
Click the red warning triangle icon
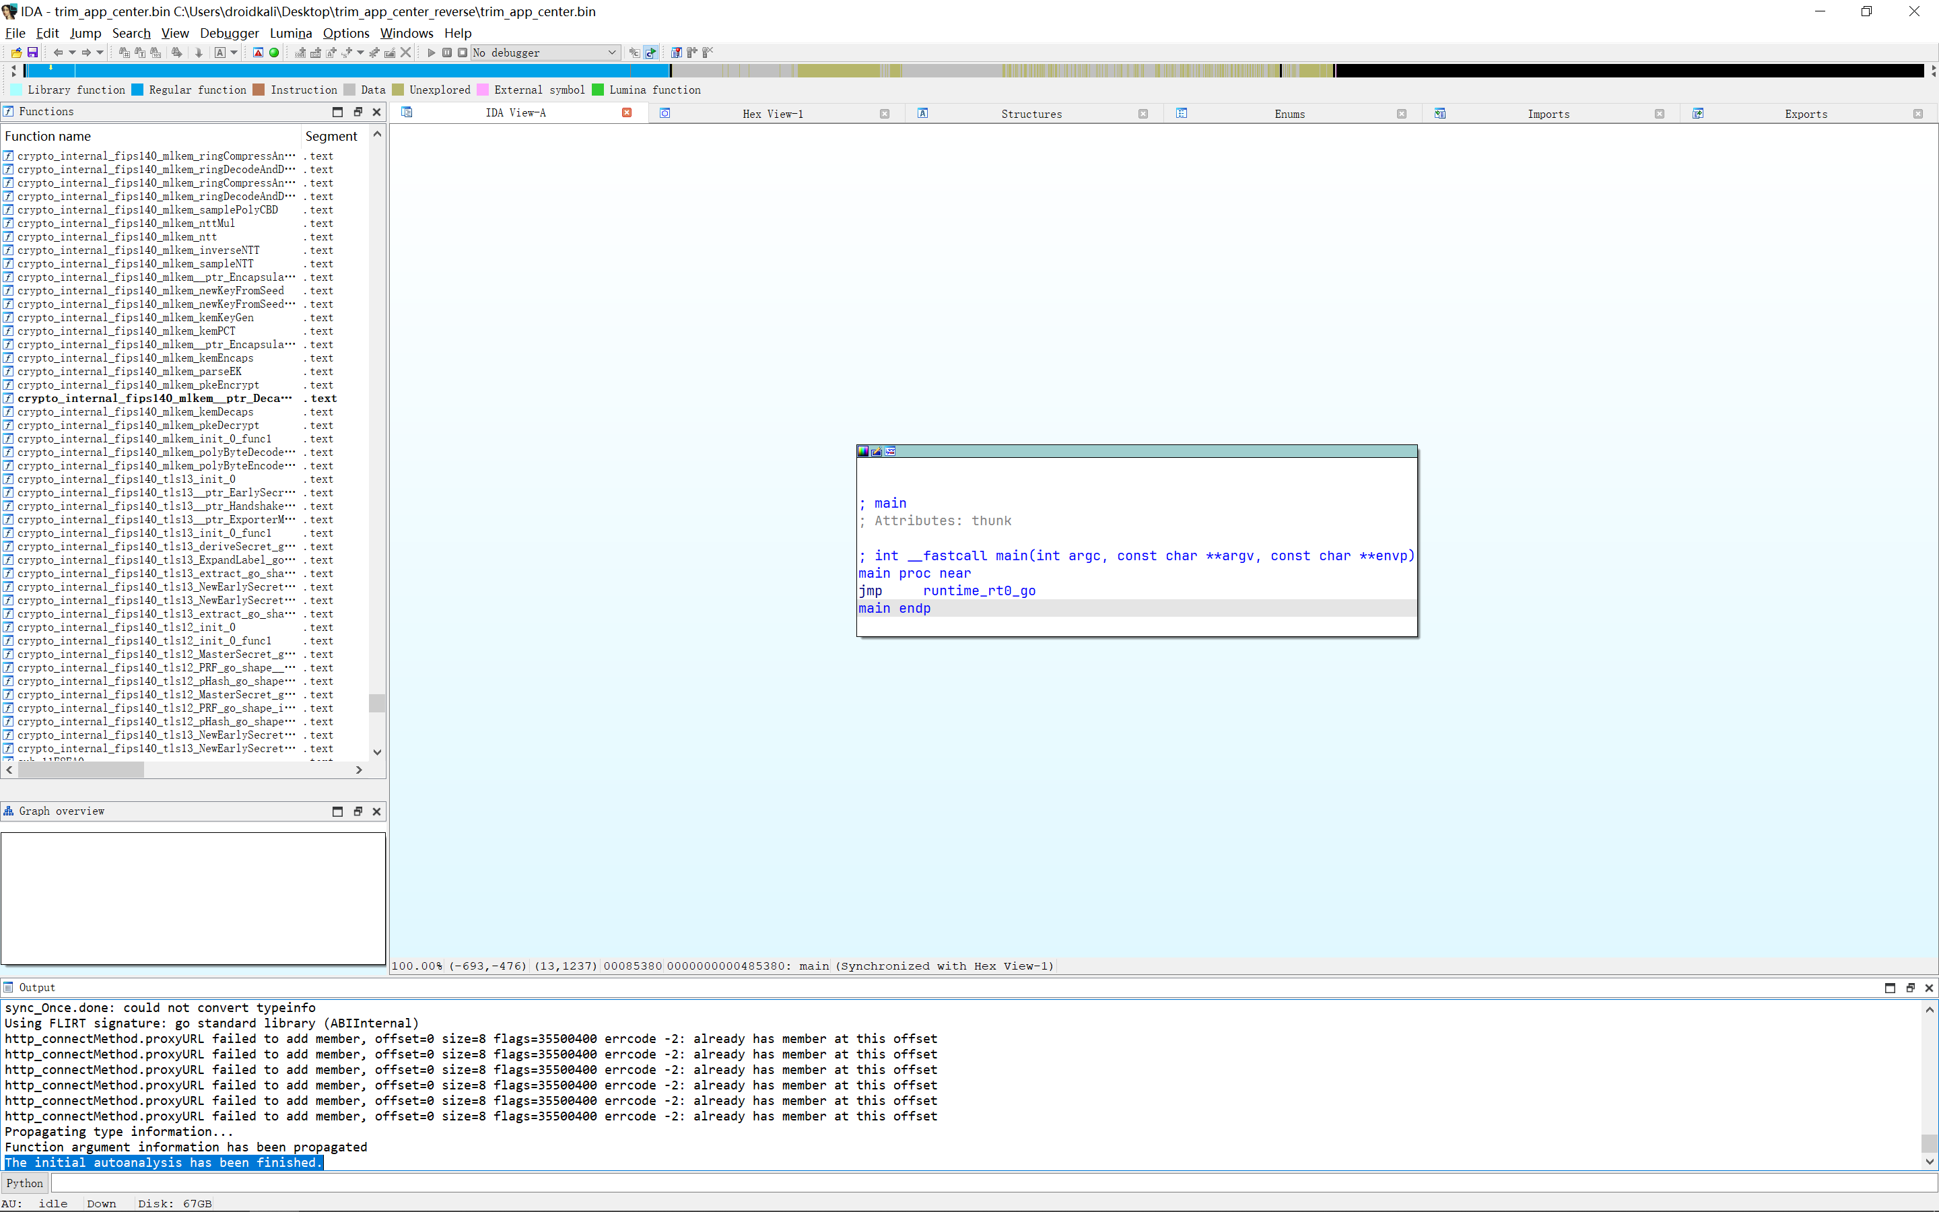[x=258, y=53]
